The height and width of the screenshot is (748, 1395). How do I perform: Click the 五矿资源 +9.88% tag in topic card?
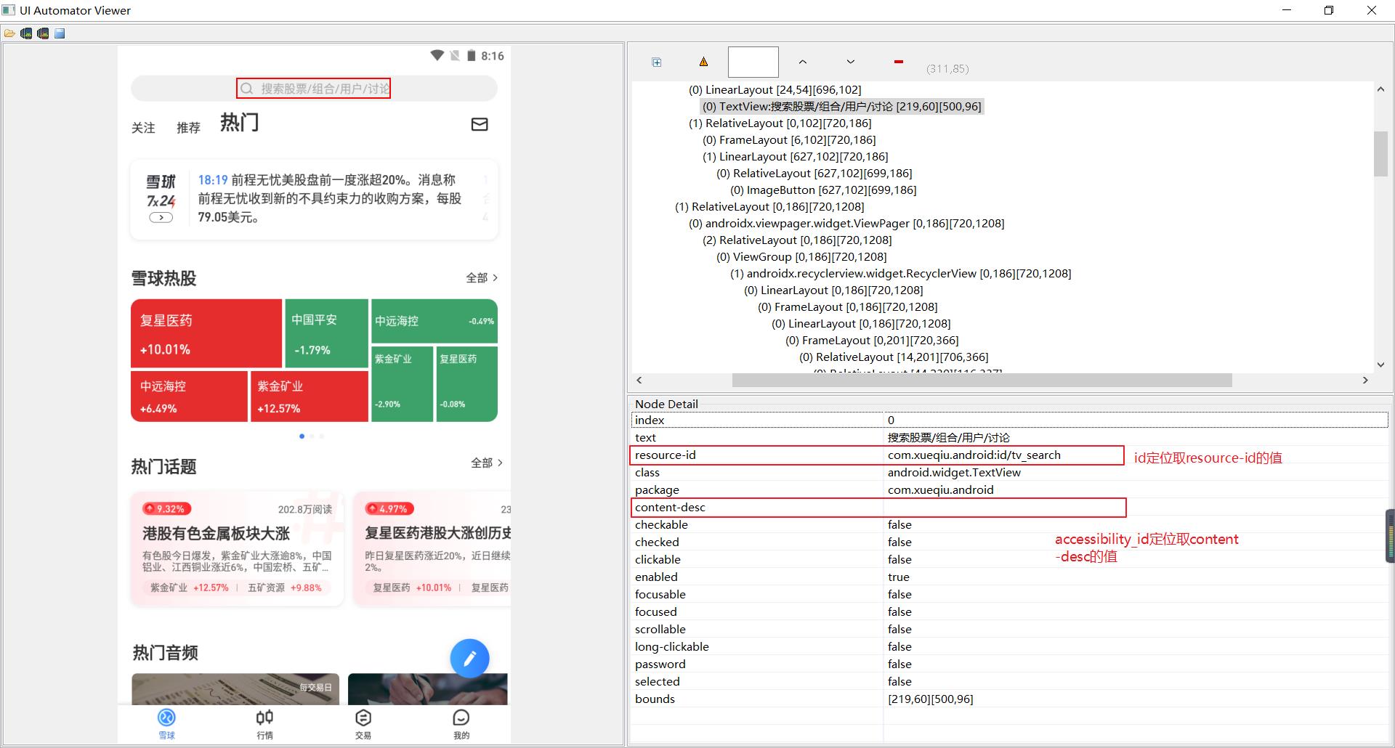click(x=284, y=588)
